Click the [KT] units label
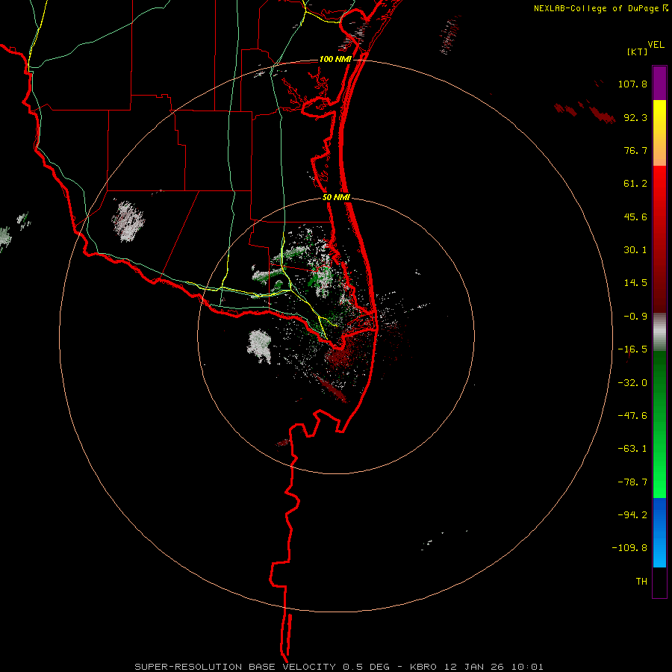 638,52
